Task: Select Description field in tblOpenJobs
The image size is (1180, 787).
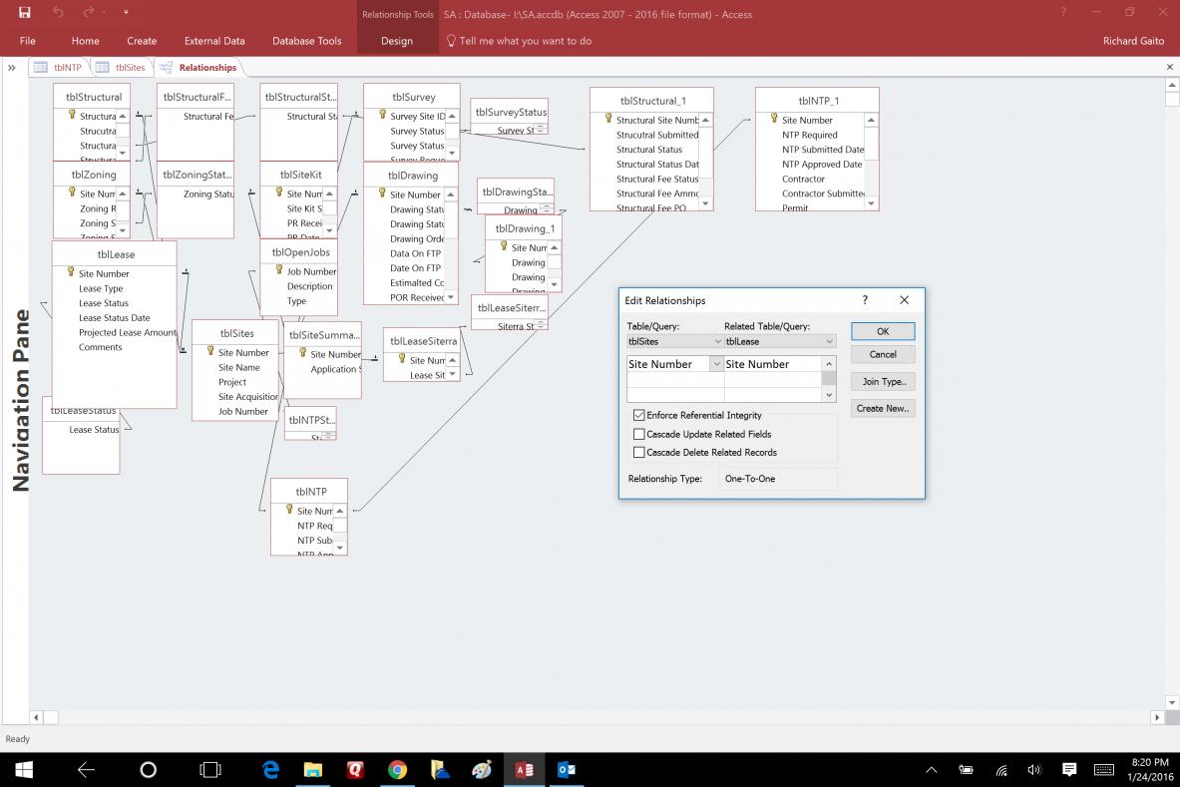Action: pos(309,286)
